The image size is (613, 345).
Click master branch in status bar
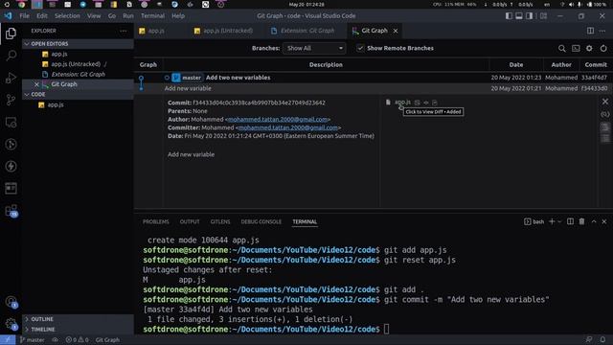[32, 340]
